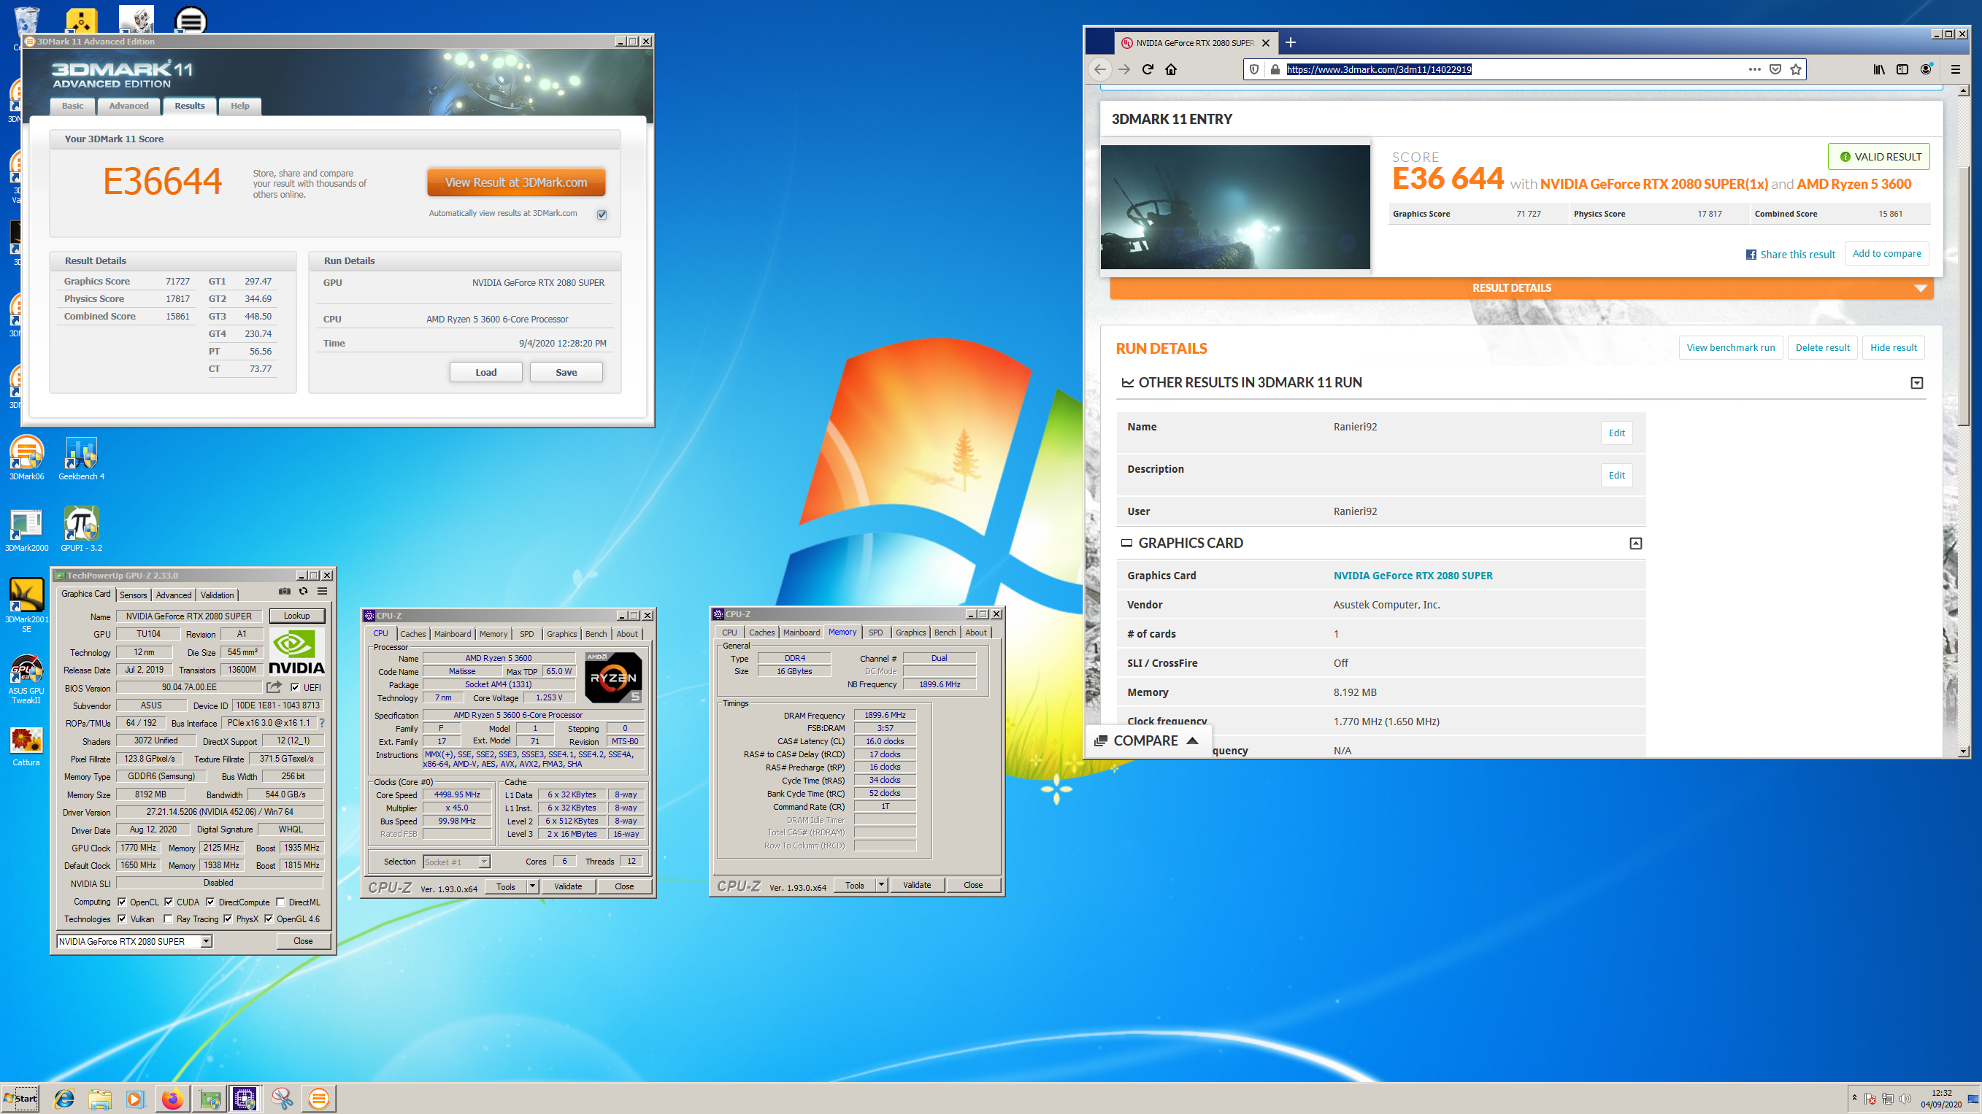Click Lookup button in GPU-Z

click(297, 616)
